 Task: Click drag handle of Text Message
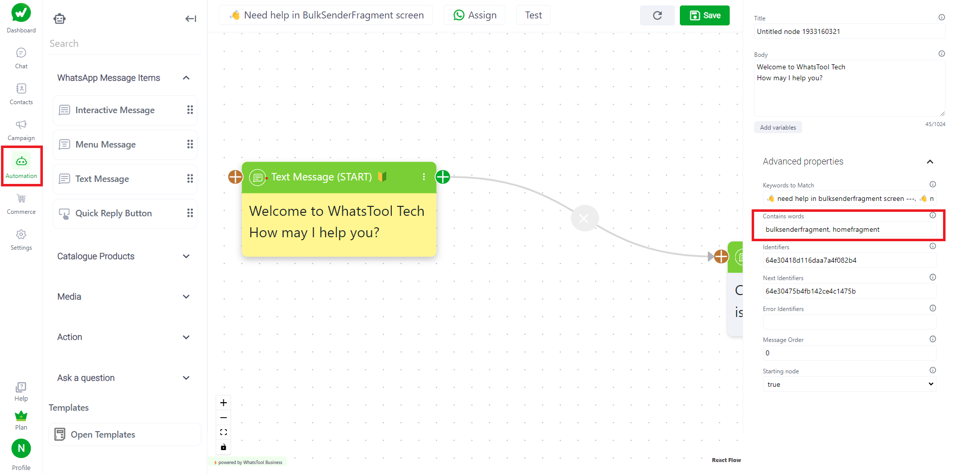coord(190,178)
